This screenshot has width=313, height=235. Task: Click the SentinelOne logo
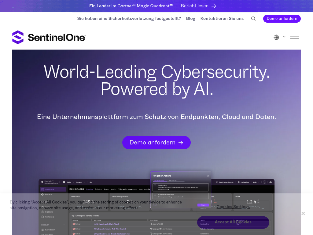click(x=49, y=37)
